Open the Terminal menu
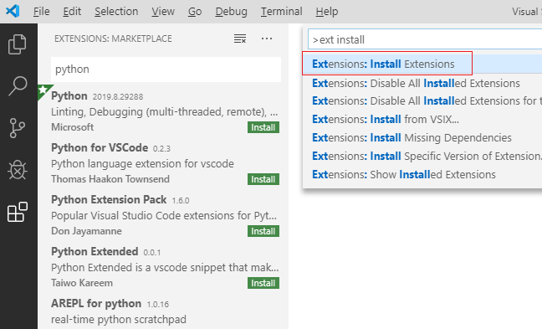The width and height of the screenshot is (542, 329). point(281,12)
